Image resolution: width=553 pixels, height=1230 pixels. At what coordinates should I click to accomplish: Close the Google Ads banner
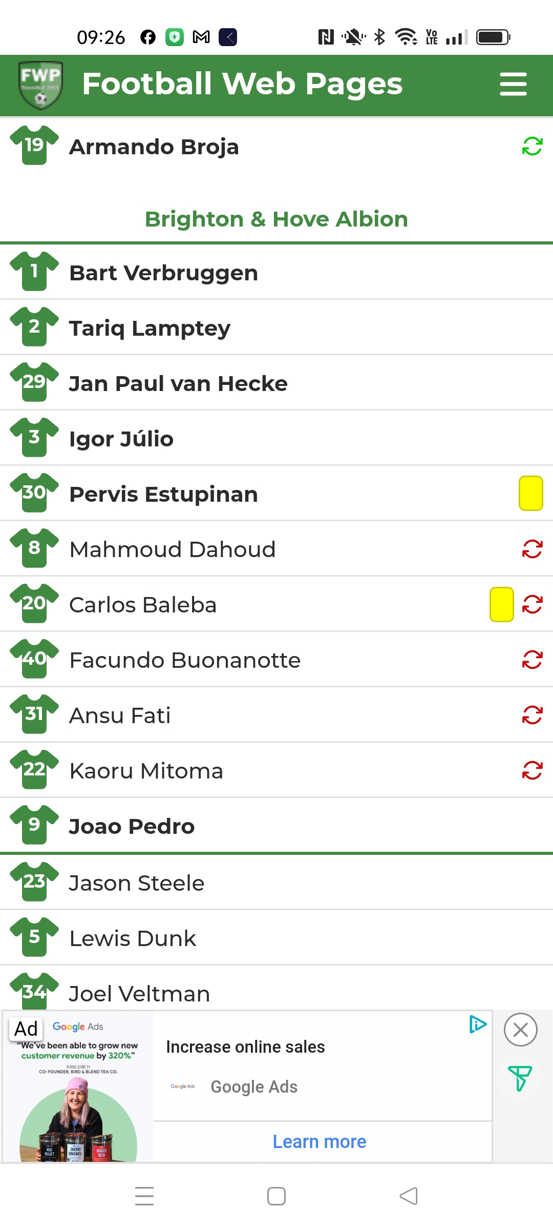520,1030
